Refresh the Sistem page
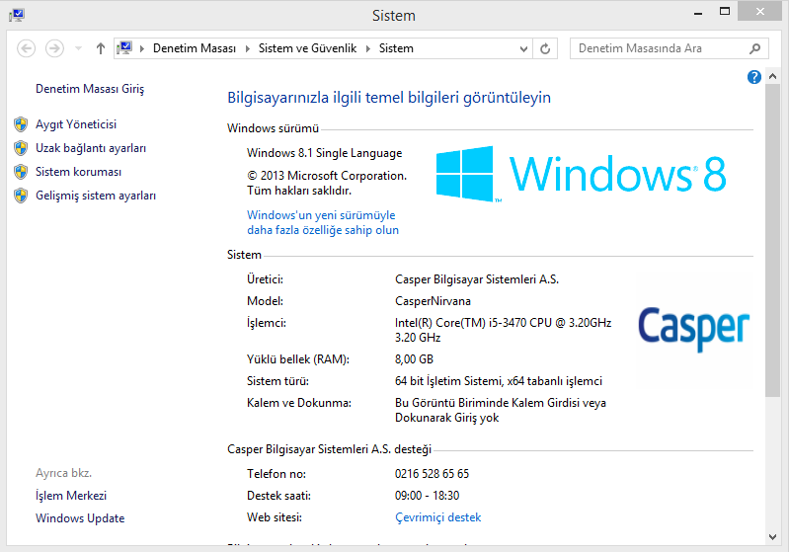This screenshot has width=789, height=552. [546, 48]
